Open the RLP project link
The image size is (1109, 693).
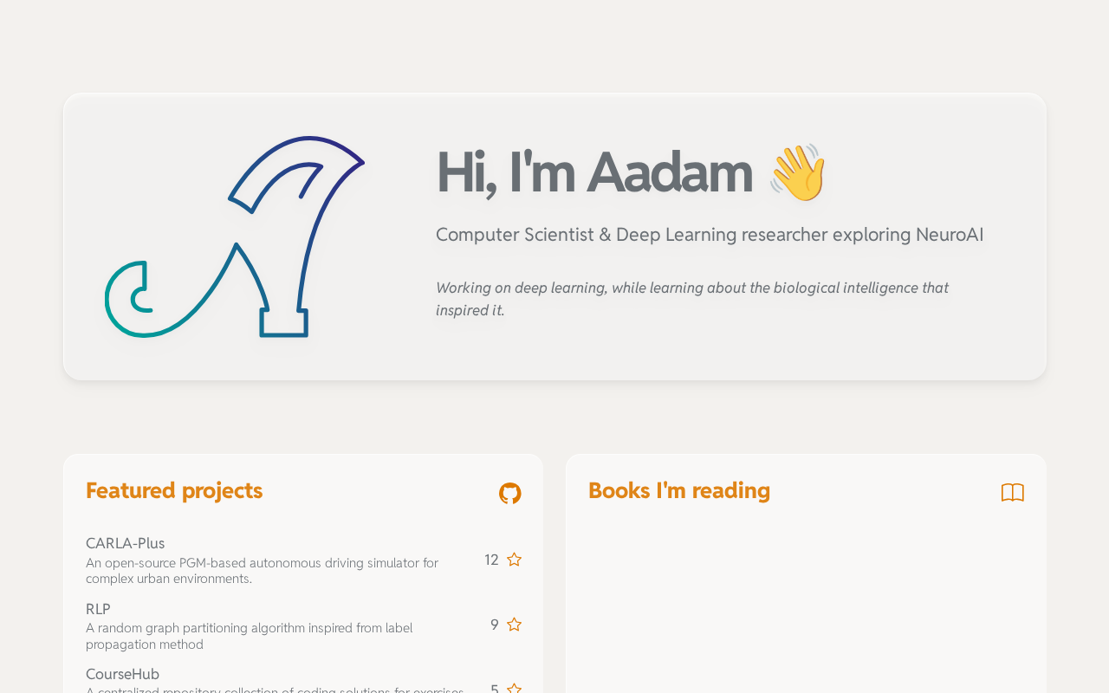(x=98, y=609)
